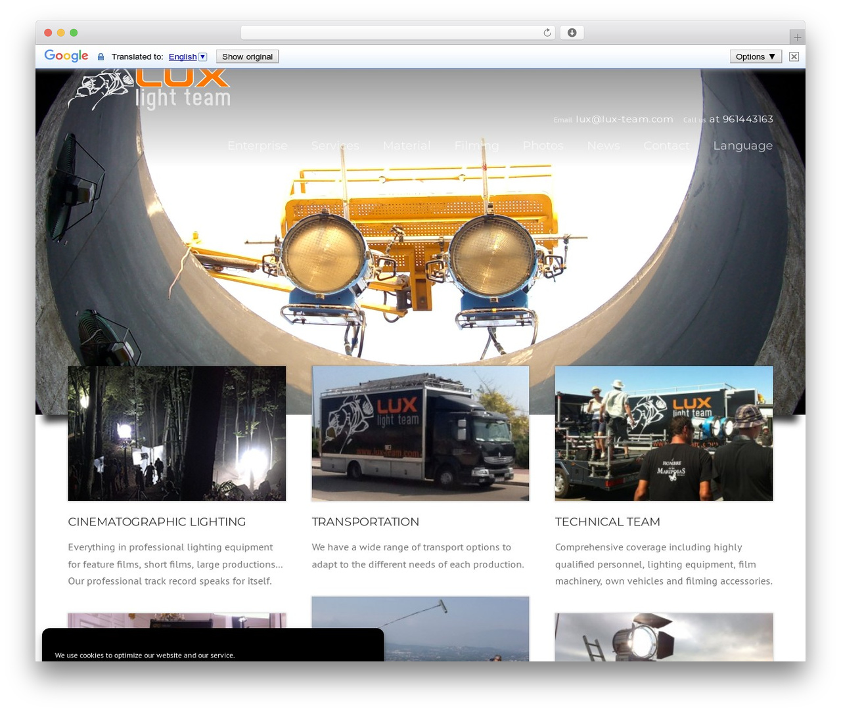This screenshot has height=712, width=841.
Task: Click the Cinematographic Lighting heading
Action: [x=157, y=522]
